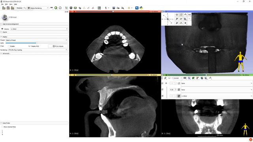Toggle the orthographic/perspective cube icon in 3D controls
253x142 pixels.
click(181, 15)
